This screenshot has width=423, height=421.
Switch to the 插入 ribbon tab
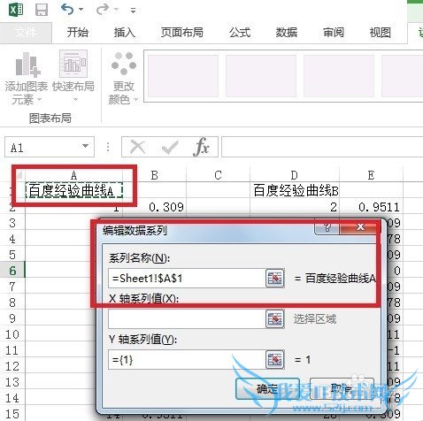tap(125, 32)
